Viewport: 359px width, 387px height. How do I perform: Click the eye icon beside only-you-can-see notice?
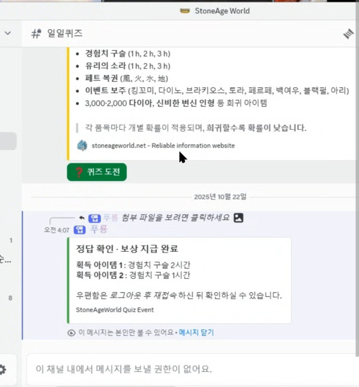71,333
